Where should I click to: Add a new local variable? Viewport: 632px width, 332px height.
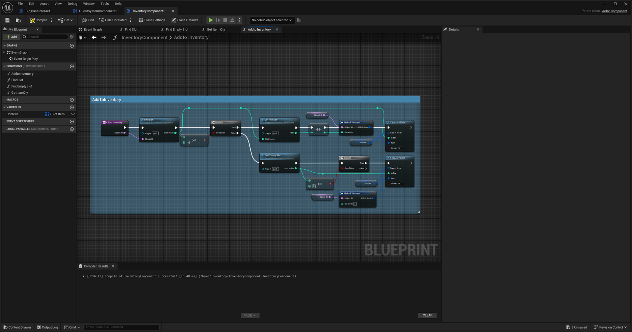pos(72,129)
